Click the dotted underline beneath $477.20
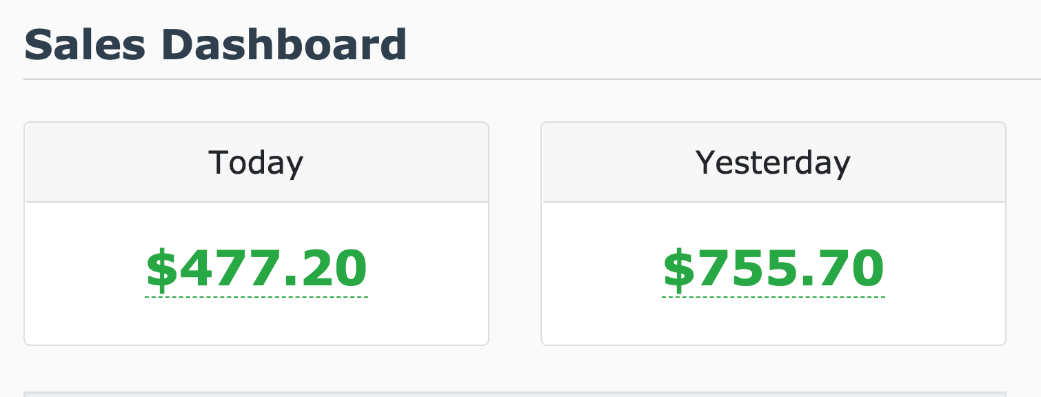Image resolution: width=1041 pixels, height=397 pixels. pos(256,297)
